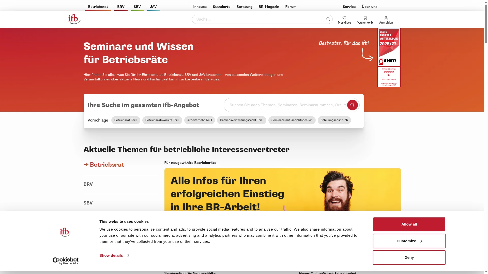The height and width of the screenshot is (274, 488).
Task: Open the yellow BR-Arbeit banner
Action: click(282, 190)
